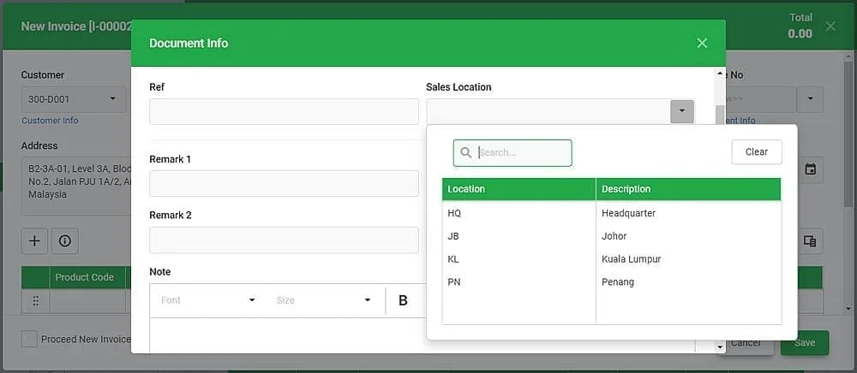Image resolution: width=857 pixels, height=373 pixels.
Task: Click the search magnifier icon
Action: [x=465, y=152]
